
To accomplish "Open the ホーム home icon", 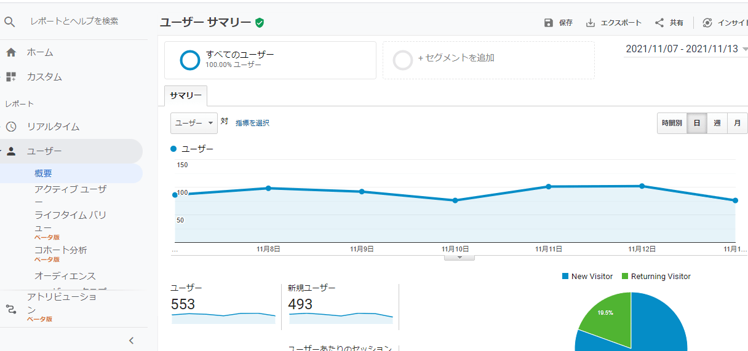I will click(x=11, y=52).
